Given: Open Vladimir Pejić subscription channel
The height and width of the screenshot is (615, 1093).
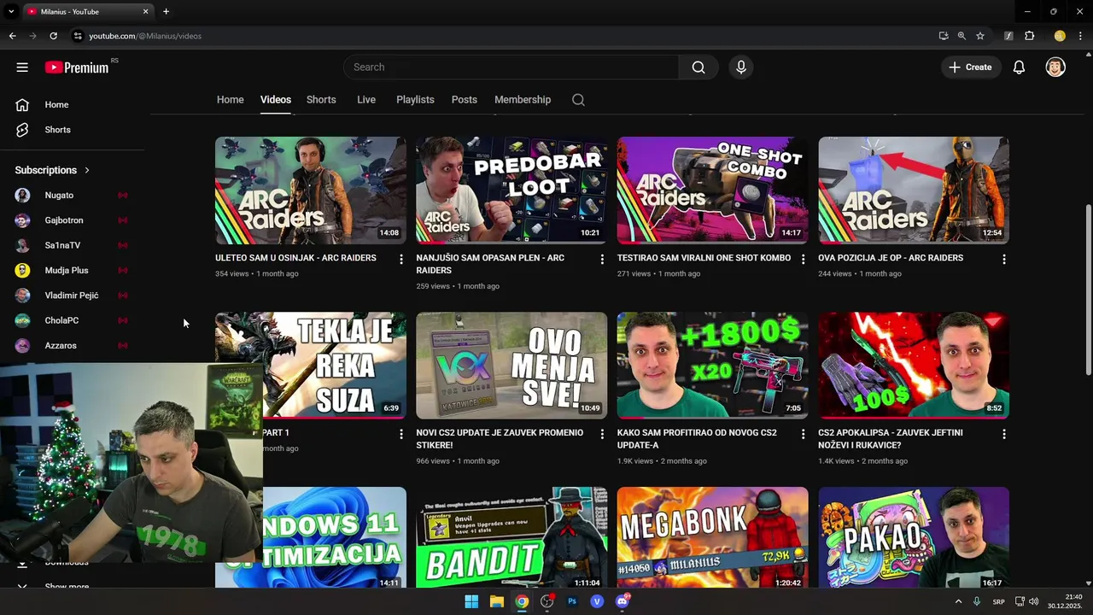Looking at the screenshot, I should click(72, 296).
